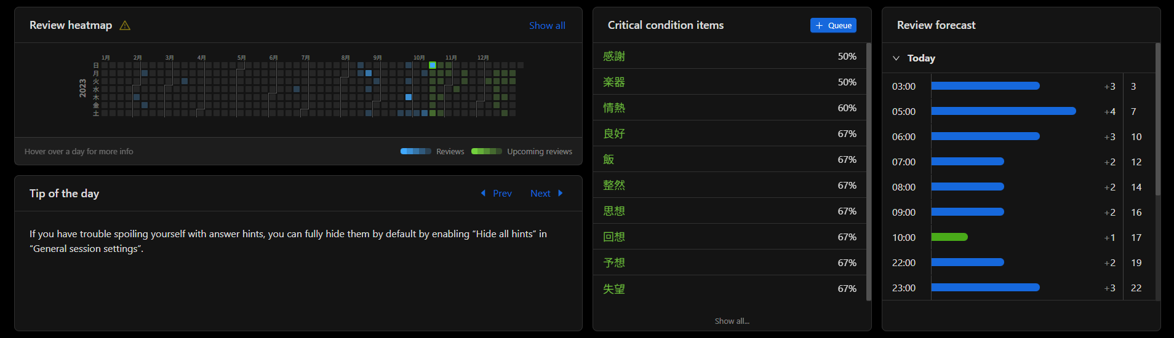Image resolution: width=1174 pixels, height=338 pixels.
Task: Click Show all... below critical items
Action: coord(732,321)
